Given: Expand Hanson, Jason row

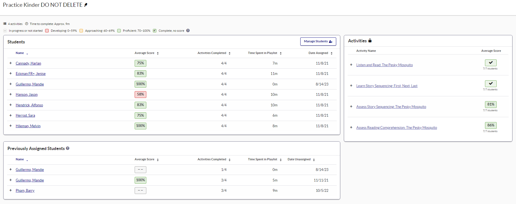Looking at the screenshot, I should click(x=11, y=94).
